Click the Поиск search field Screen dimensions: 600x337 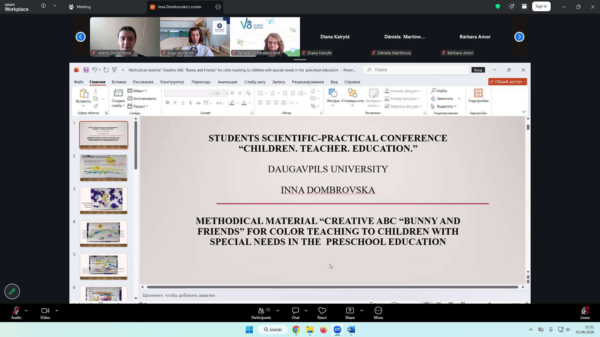[416, 70]
